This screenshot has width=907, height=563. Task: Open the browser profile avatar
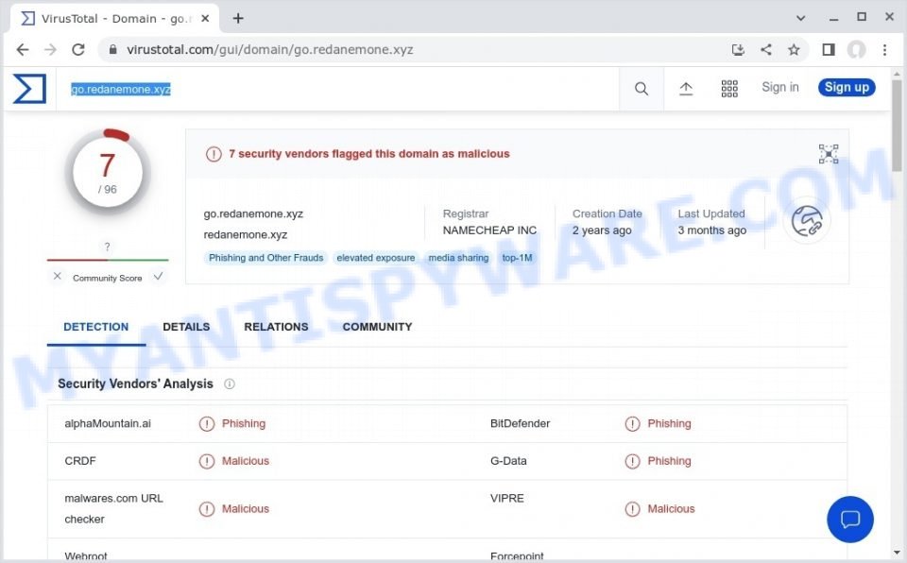point(857,50)
